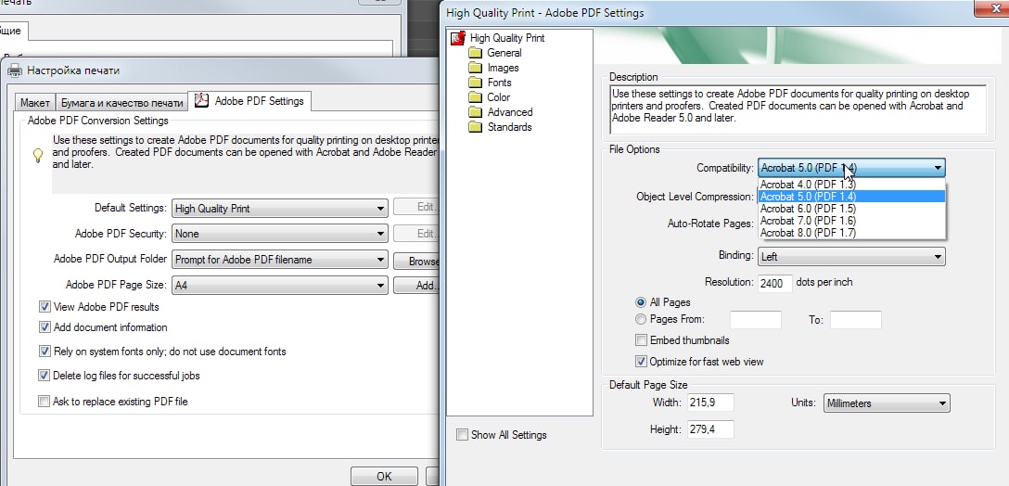Click Edit button beside Adobe PDF Security
1009x486 pixels.
click(416, 234)
